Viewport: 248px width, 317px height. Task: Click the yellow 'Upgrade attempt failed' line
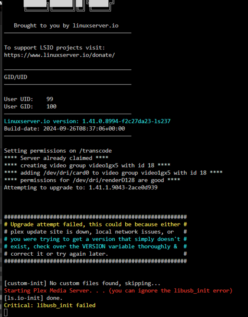click(95, 224)
